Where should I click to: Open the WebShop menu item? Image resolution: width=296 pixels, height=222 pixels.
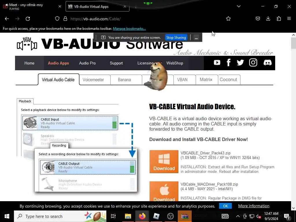coord(175,63)
